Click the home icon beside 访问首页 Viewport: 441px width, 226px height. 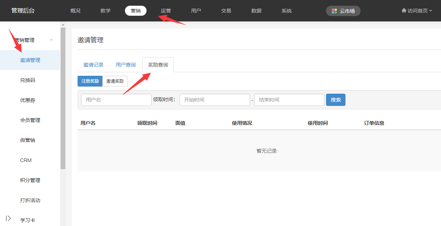point(404,11)
